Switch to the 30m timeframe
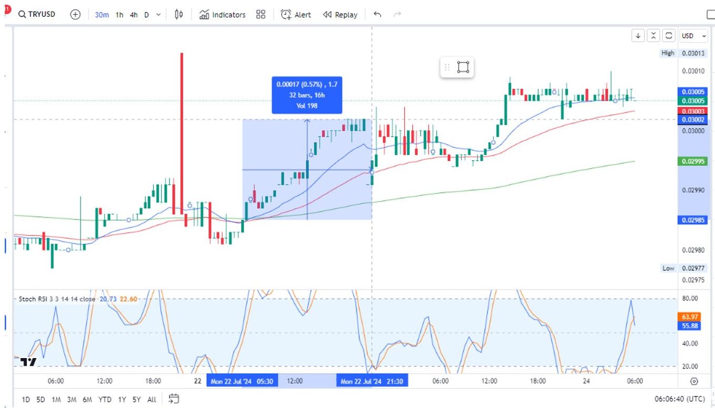The image size is (715, 408). (102, 15)
